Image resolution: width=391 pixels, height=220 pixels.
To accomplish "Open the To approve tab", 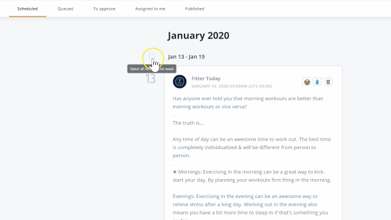I will (104, 9).
